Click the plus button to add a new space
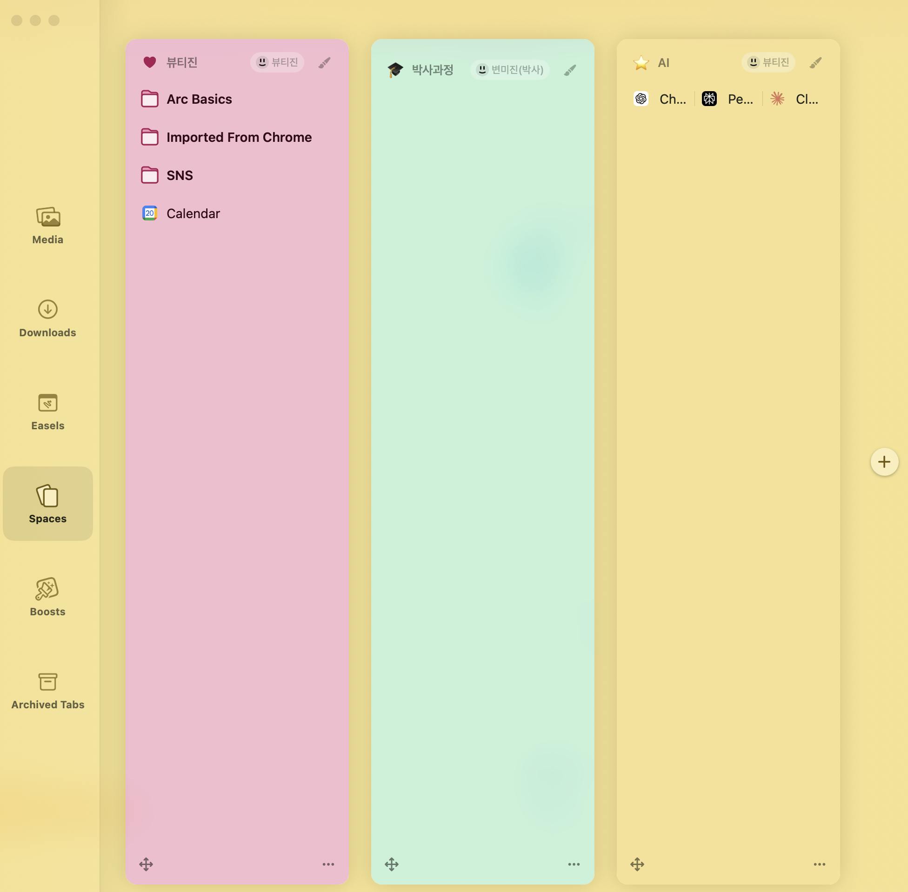This screenshot has width=908, height=892. (884, 462)
